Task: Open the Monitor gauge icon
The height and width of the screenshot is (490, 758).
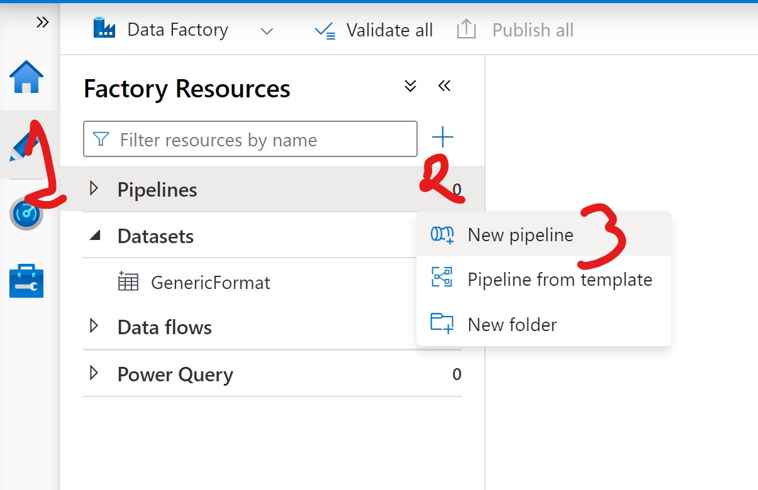Action: (x=26, y=214)
